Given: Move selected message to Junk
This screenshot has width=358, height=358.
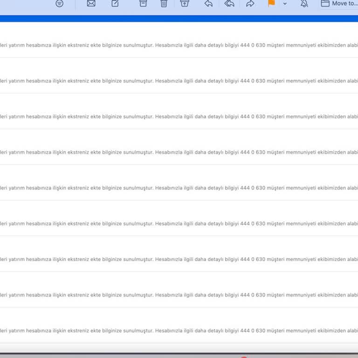Looking at the screenshot, I should (x=185, y=3).
